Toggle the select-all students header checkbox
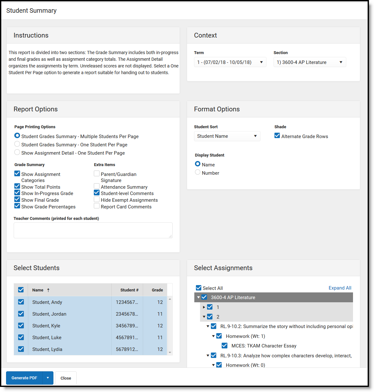The height and width of the screenshot is (392, 374). (x=21, y=290)
